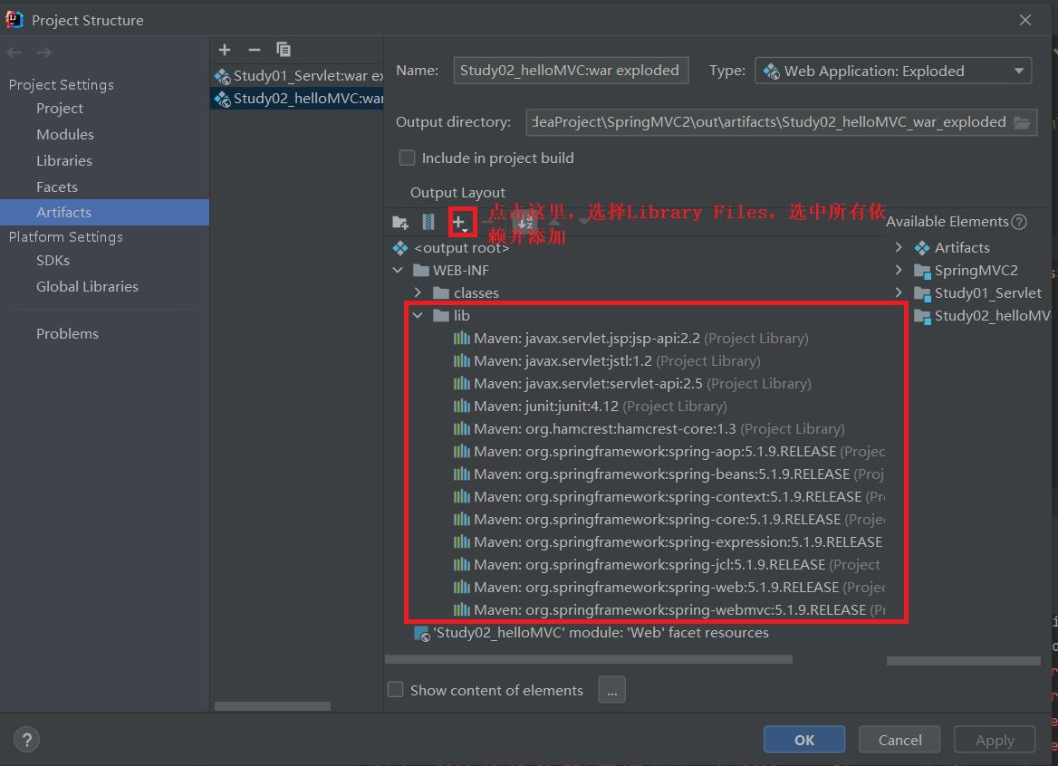Open the artifact Type dropdown
Image resolution: width=1058 pixels, height=766 pixels.
coord(893,71)
